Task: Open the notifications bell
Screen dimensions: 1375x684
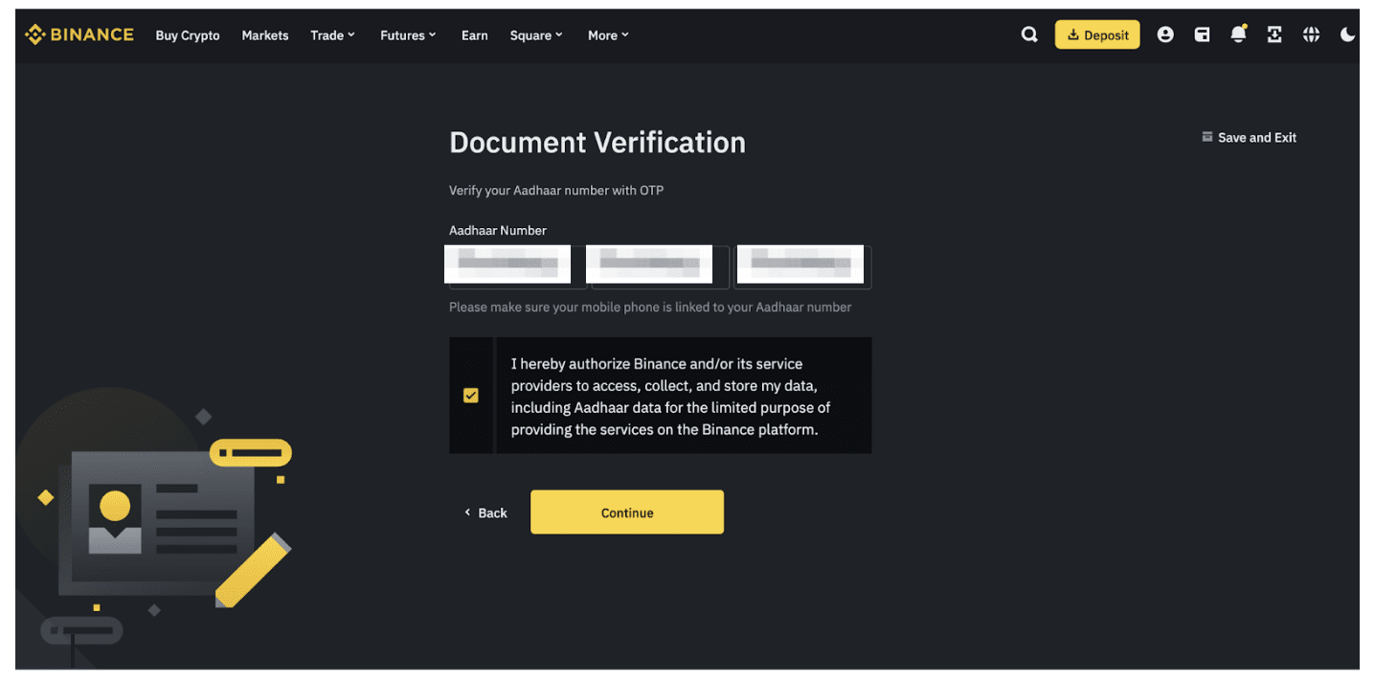Action: [x=1238, y=35]
